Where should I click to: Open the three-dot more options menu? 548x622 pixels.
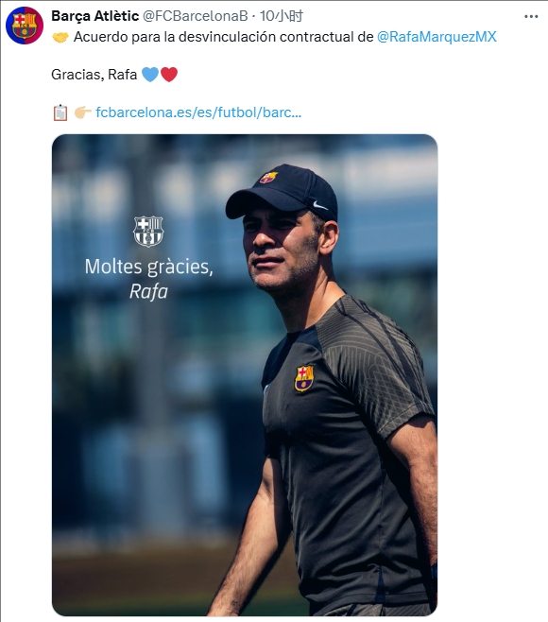pos(531,17)
